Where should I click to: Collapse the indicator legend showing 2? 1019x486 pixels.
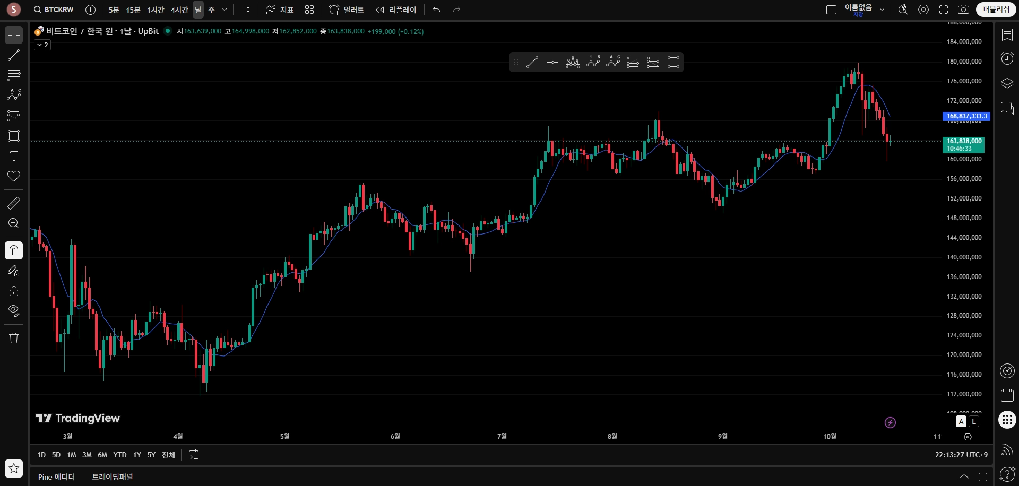tap(42, 45)
